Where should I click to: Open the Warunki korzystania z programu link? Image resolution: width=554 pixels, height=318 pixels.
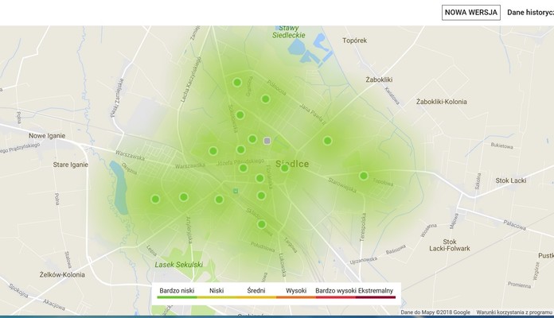515,312
